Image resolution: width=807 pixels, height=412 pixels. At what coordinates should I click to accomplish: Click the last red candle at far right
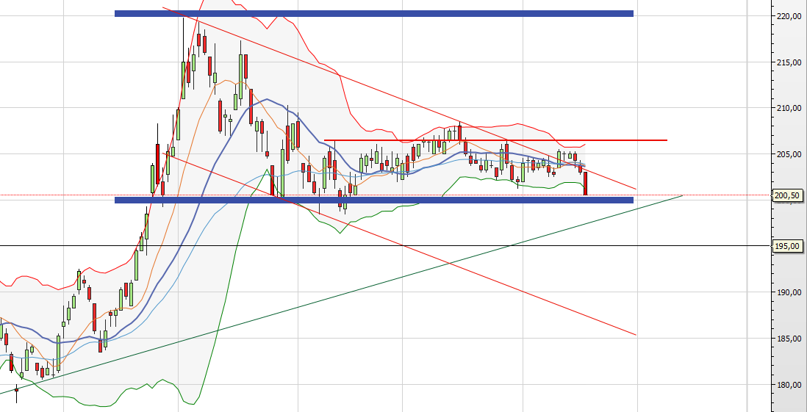click(586, 184)
